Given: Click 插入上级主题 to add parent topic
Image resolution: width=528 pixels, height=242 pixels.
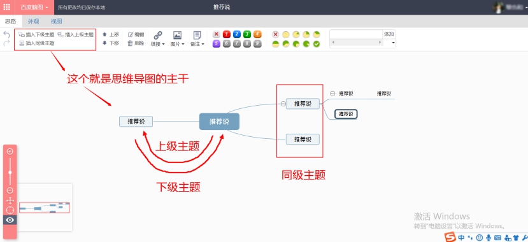Looking at the screenshot, I should [x=75, y=34].
